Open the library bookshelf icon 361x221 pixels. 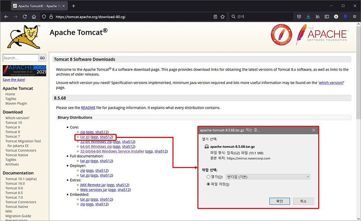click(x=318, y=17)
